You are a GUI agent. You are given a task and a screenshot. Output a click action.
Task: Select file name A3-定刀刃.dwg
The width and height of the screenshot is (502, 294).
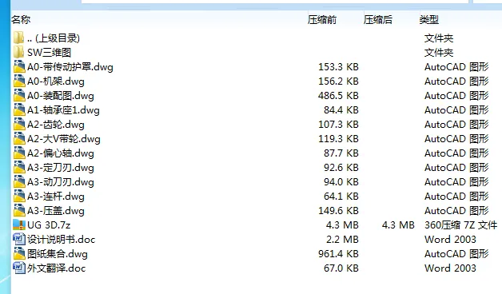click(x=61, y=168)
